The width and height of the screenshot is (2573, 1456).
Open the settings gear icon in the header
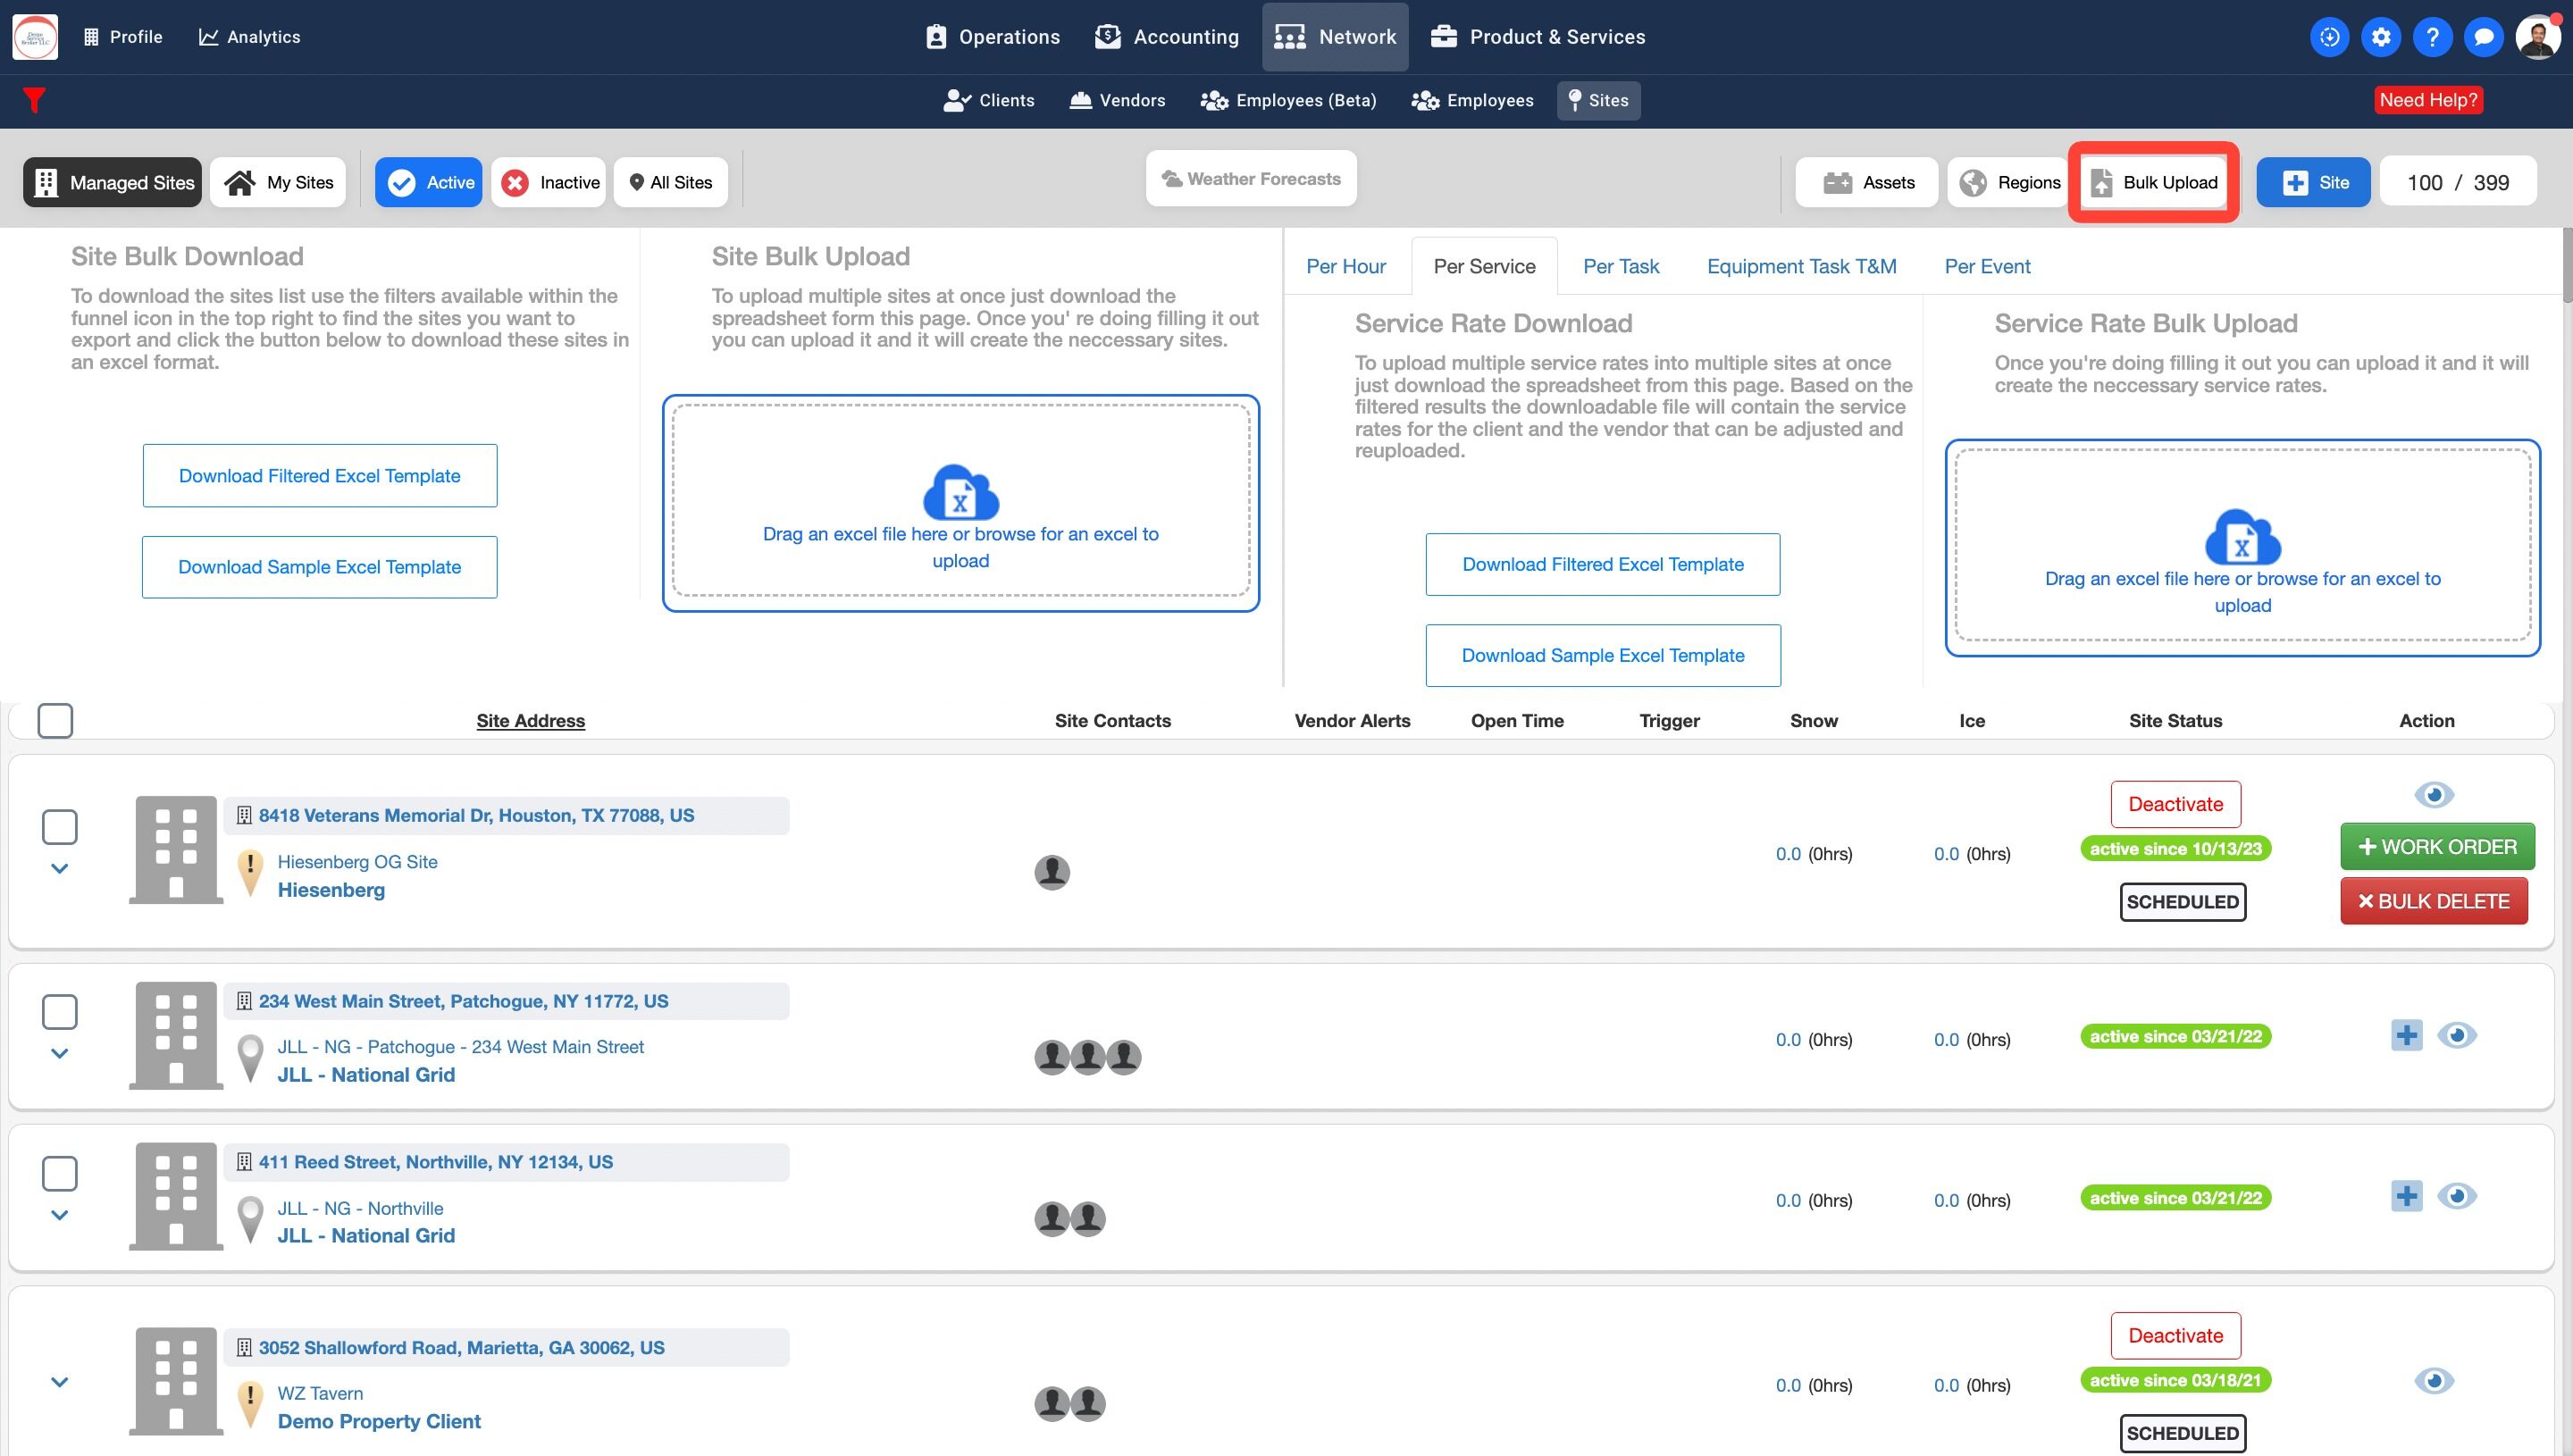pos(2381,37)
